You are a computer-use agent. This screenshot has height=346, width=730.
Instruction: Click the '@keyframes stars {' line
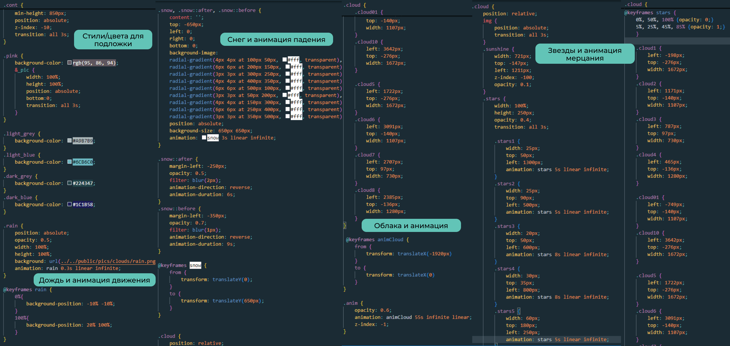(650, 13)
